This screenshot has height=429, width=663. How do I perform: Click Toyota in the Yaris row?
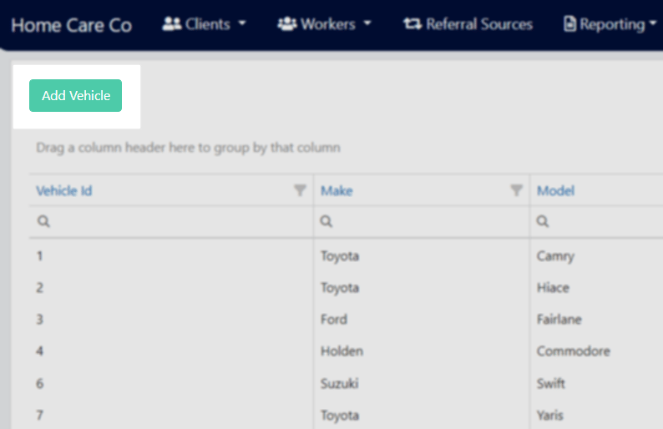[340, 416]
